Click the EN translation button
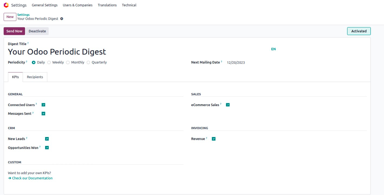Screen dimensions: 384x195 click(273, 49)
